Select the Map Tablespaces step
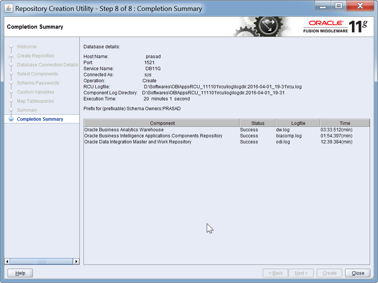The image size is (378, 283). point(35,101)
